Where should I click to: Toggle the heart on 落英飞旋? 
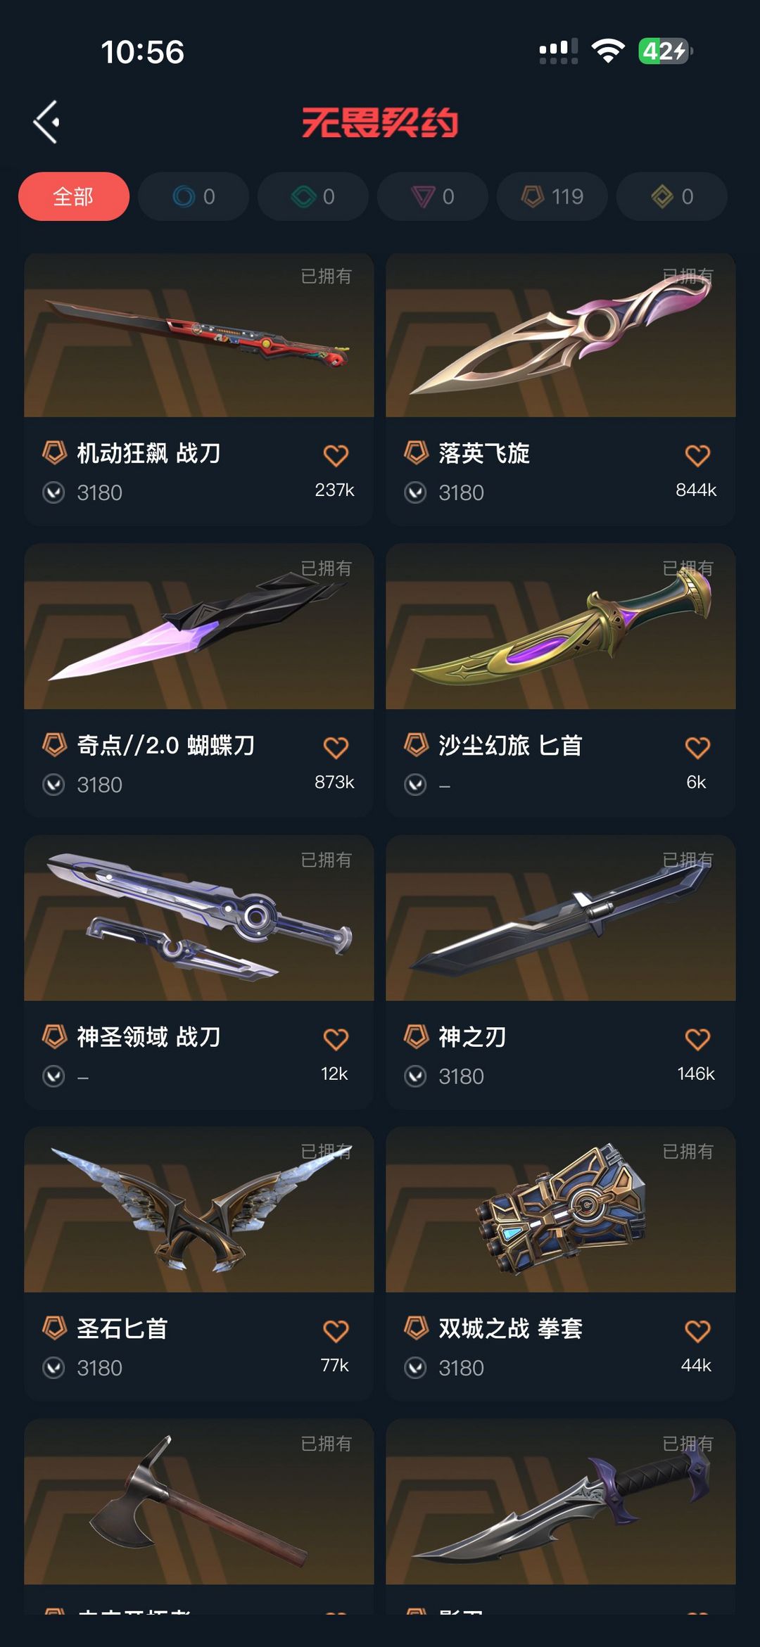tap(697, 455)
